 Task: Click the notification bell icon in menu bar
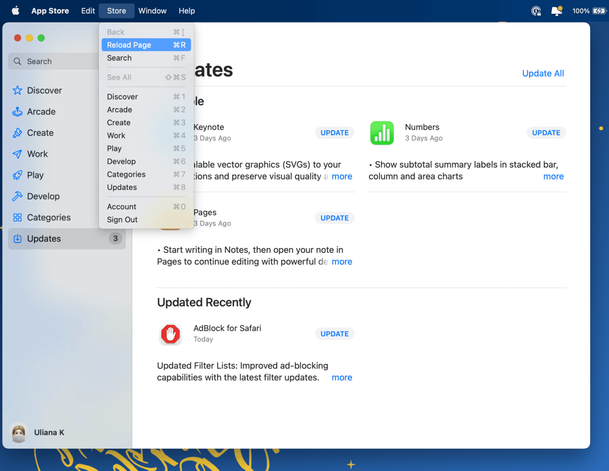556,11
